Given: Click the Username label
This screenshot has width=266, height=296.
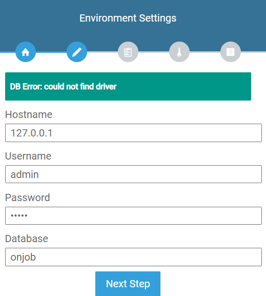Looking at the screenshot, I should 28,156.
